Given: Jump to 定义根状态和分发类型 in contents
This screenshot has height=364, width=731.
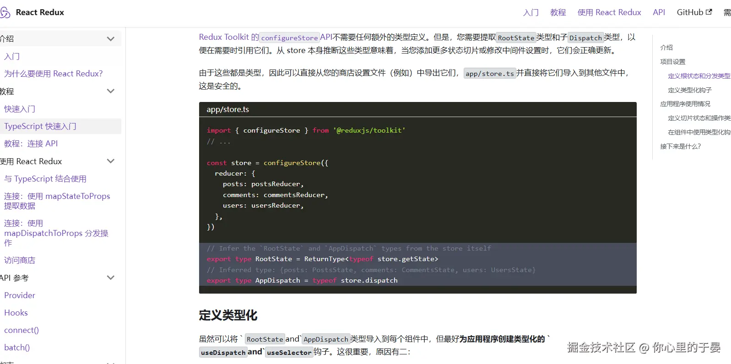Looking at the screenshot, I should (x=699, y=76).
